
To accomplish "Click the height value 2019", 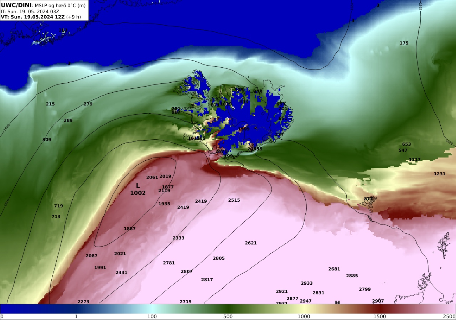I will click(x=165, y=176).
